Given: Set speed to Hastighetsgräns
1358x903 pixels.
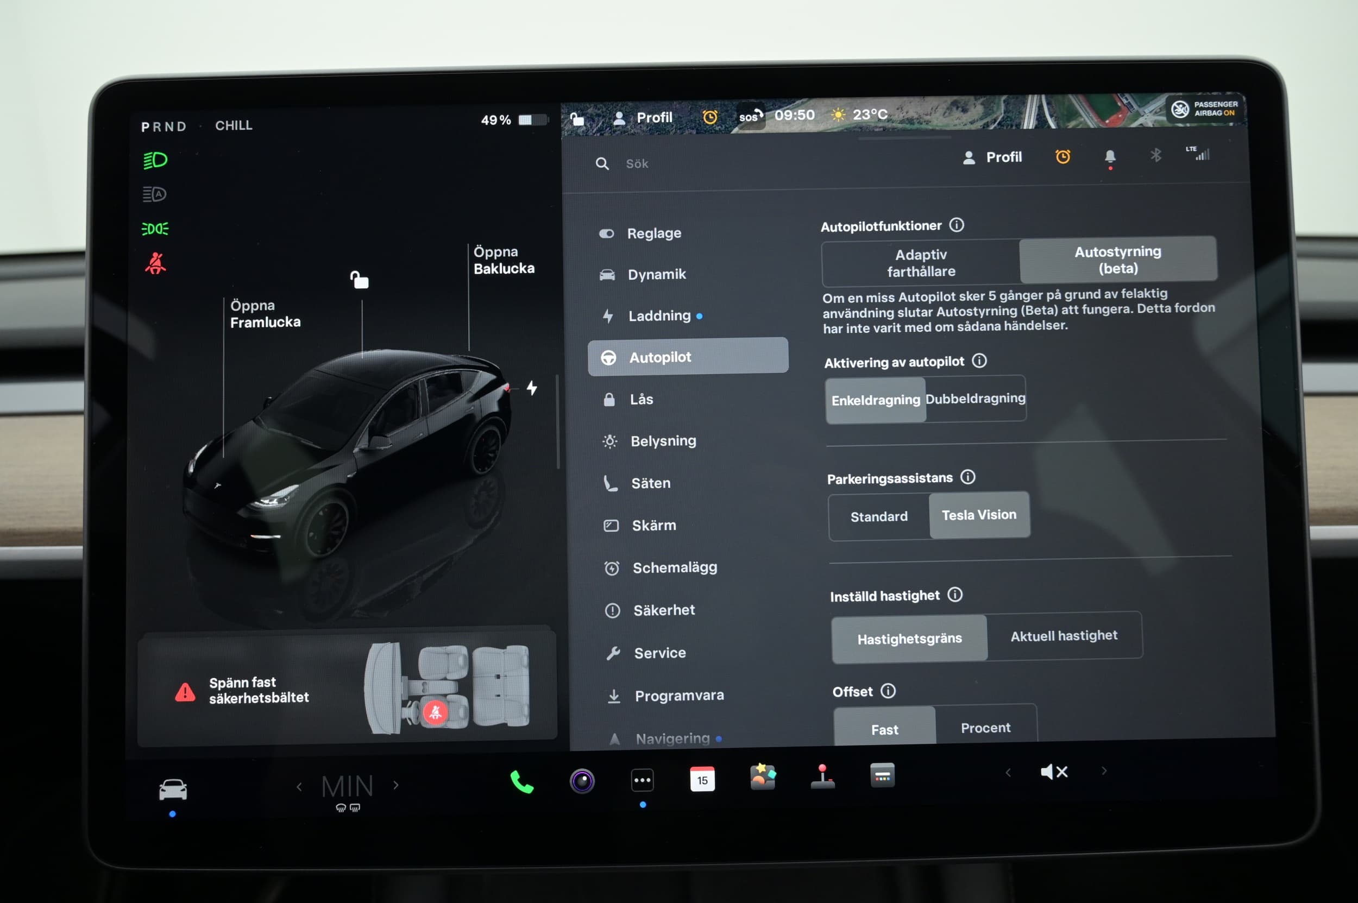Looking at the screenshot, I should pyautogui.click(x=909, y=639).
